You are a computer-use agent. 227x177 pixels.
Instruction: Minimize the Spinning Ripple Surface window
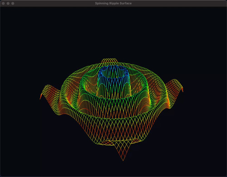pos(8,3)
